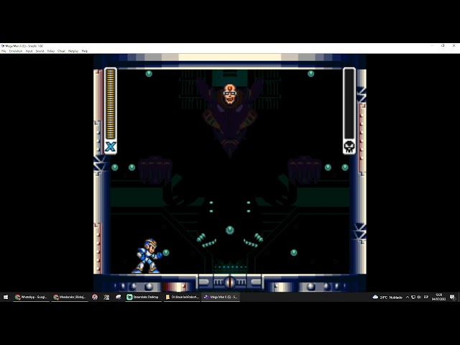Open the File menu
The image size is (460, 345).
point(4,51)
